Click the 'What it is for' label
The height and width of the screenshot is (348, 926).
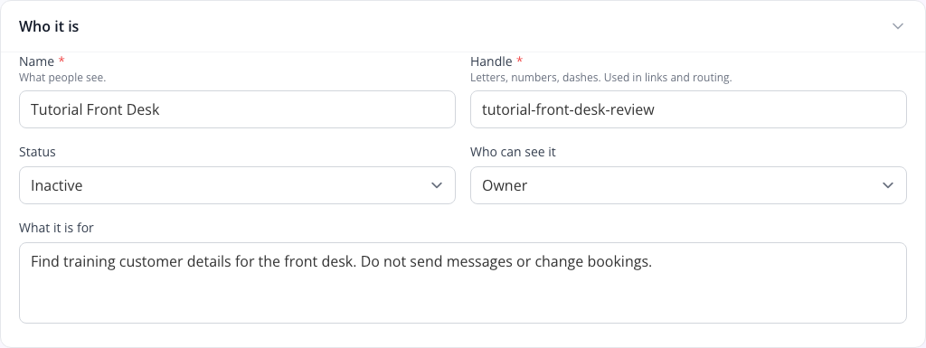pyautogui.click(x=57, y=228)
